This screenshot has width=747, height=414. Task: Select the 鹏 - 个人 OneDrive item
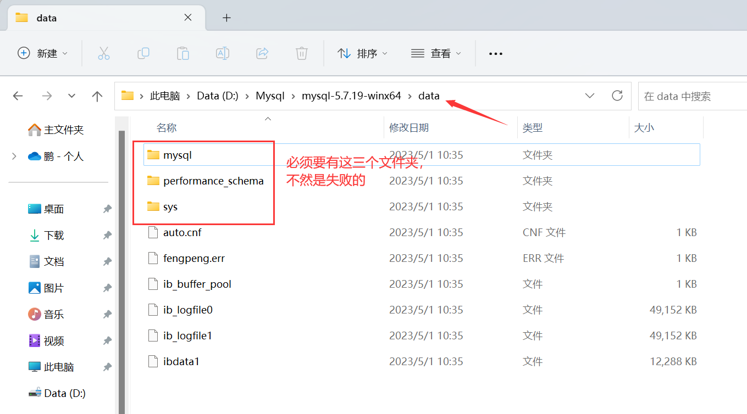(x=56, y=156)
